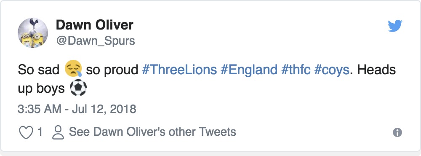Screen dimensions: 421x156
Task: See Dawn Oliver's other Tweets
Action: tap(152, 132)
